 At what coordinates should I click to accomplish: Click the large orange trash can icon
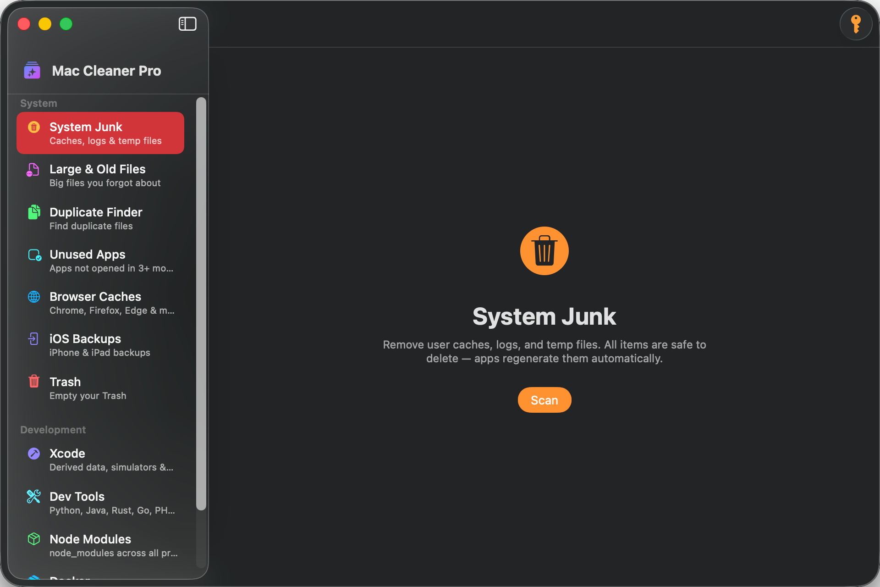(544, 251)
